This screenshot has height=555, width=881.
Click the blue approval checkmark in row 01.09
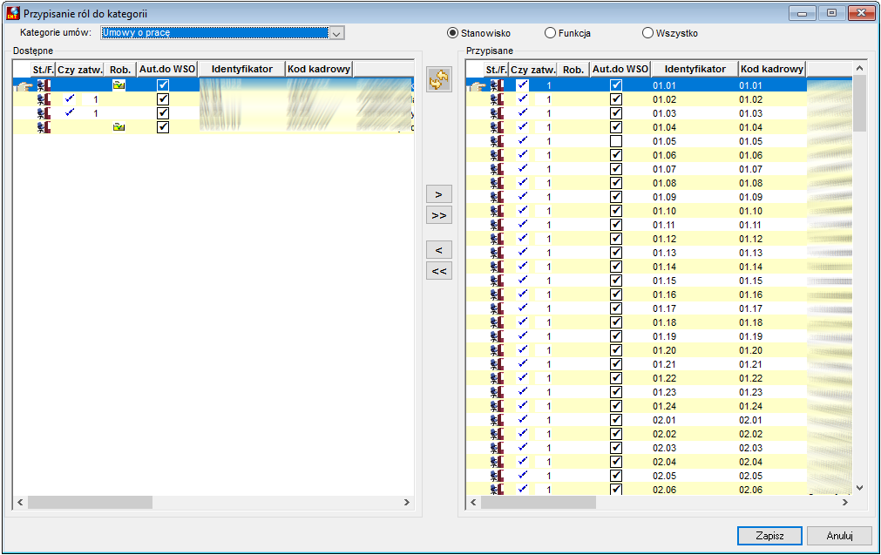tap(523, 197)
